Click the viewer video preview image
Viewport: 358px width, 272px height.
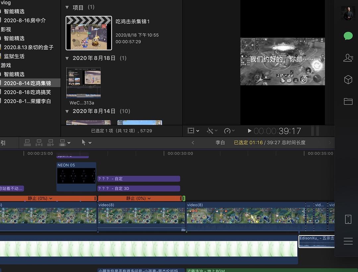(282, 61)
